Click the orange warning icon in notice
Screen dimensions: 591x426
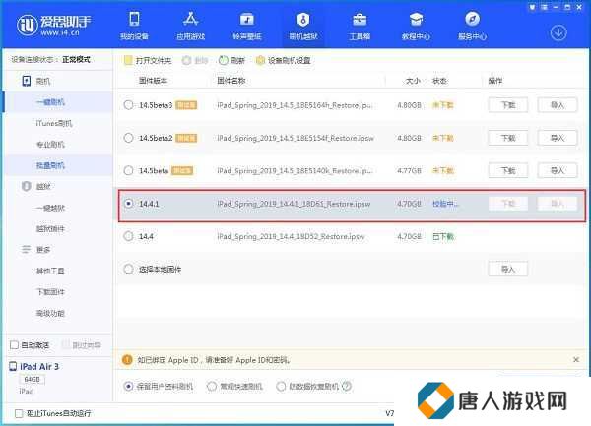pyautogui.click(x=127, y=360)
